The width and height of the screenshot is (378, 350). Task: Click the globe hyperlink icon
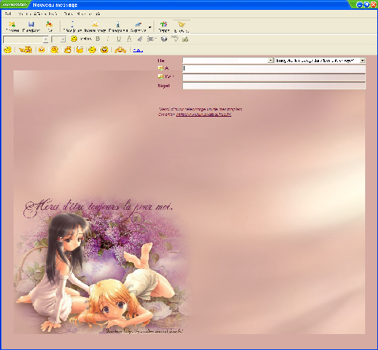tap(164, 39)
